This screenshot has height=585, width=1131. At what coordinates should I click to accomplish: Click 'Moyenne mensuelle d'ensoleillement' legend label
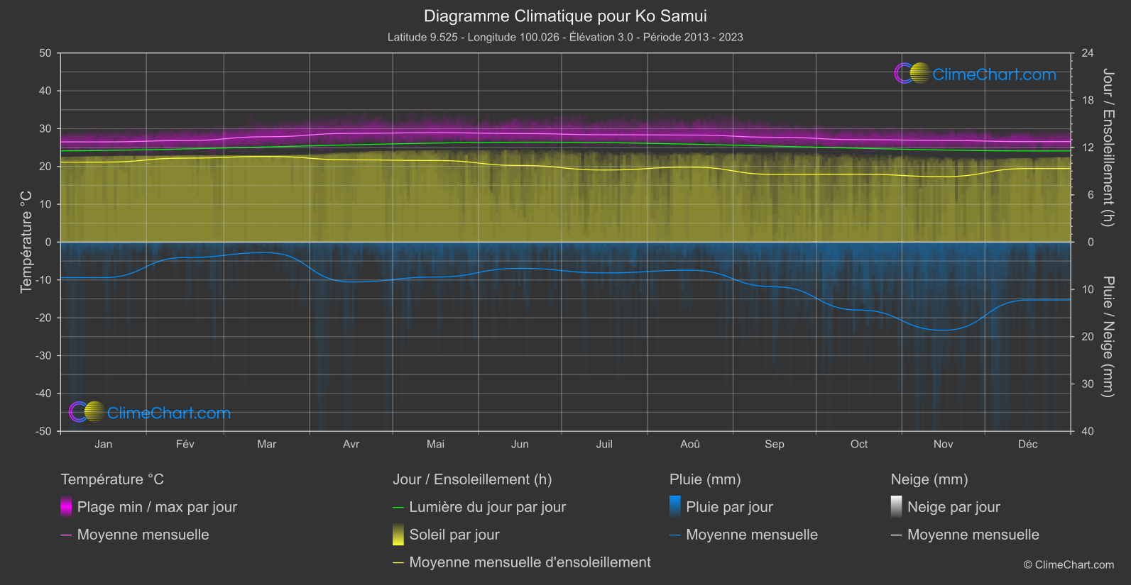[530, 562]
